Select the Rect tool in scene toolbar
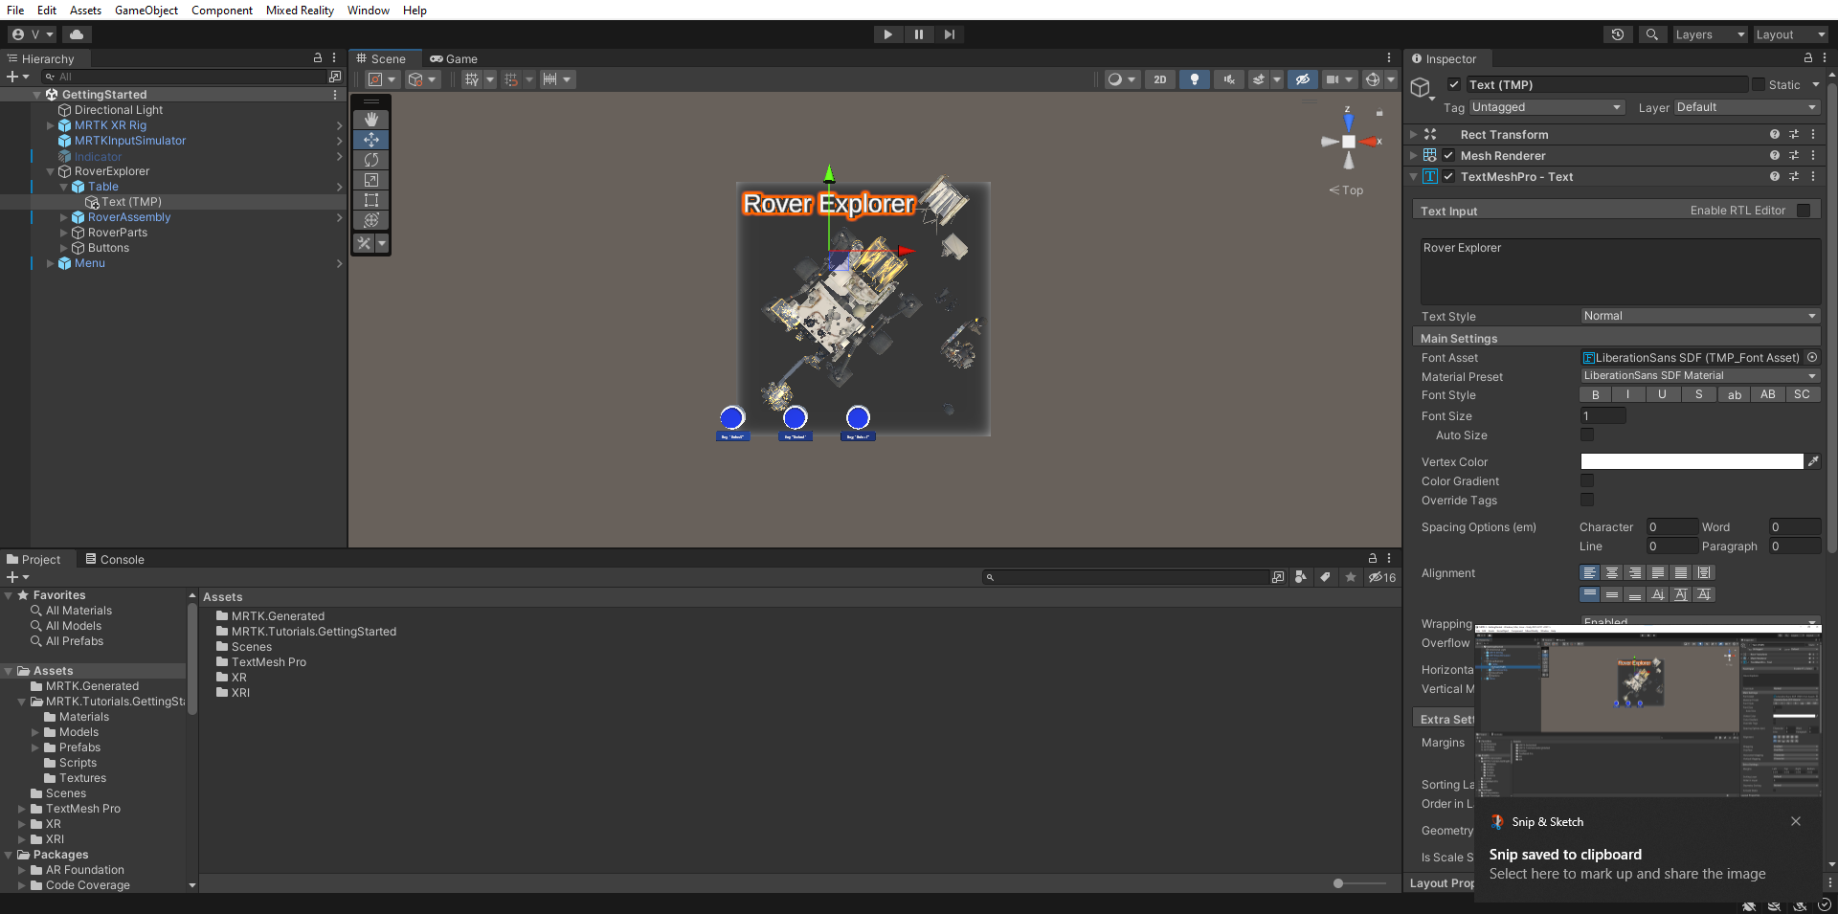Viewport: 1838px width, 914px height. (x=370, y=200)
